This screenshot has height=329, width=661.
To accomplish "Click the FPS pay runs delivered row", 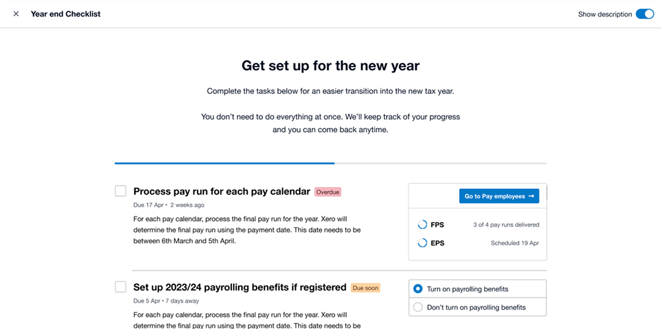I will [x=478, y=225].
